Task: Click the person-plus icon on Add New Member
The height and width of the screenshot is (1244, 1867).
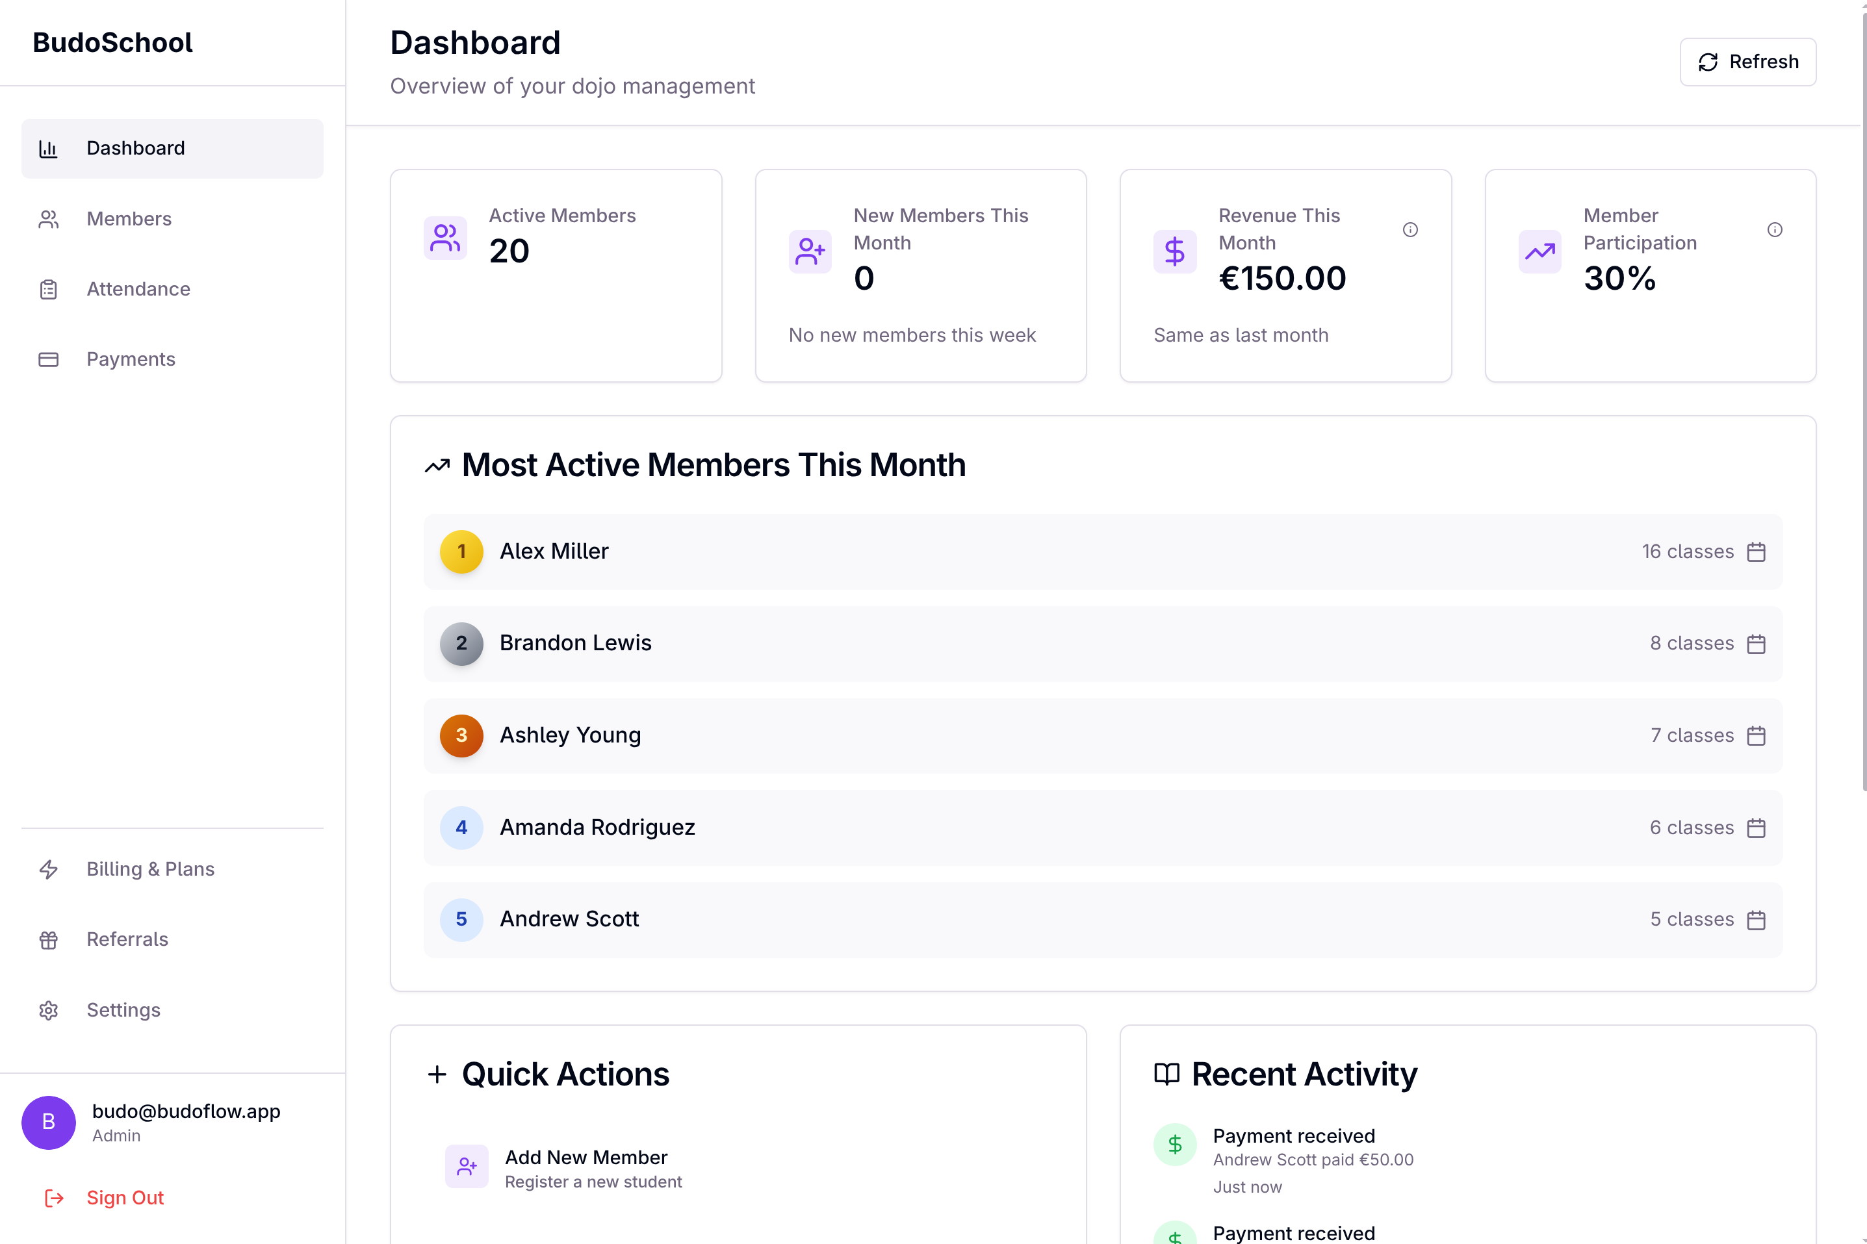Action: (467, 1167)
